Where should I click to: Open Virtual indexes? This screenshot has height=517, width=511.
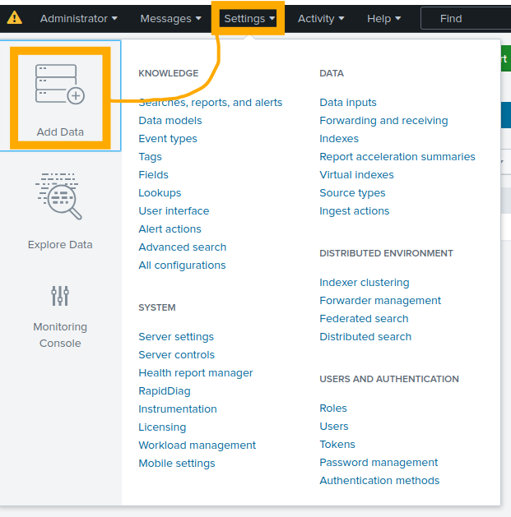coord(356,175)
